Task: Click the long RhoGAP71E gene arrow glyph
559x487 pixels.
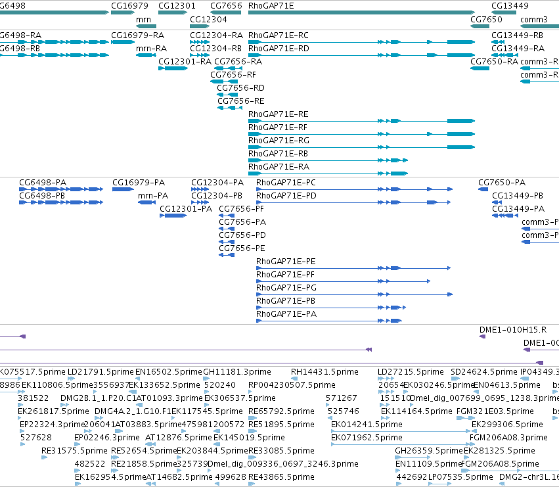Action: tap(361, 12)
